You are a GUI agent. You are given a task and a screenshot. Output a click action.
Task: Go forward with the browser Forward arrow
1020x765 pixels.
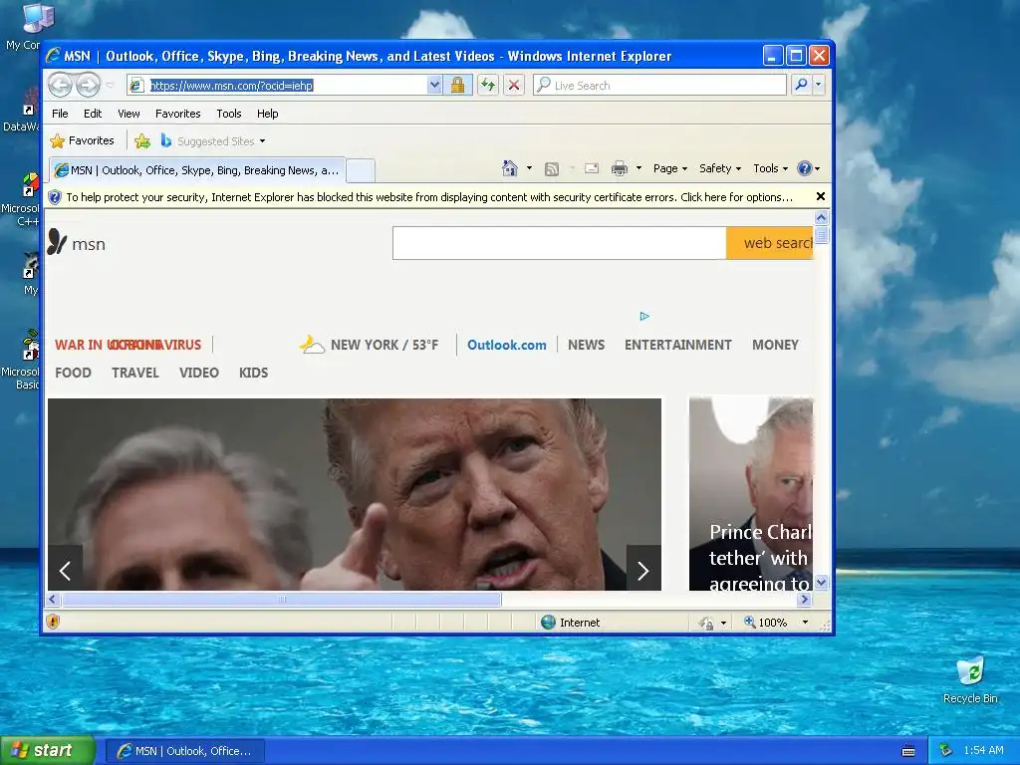(x=89, y=86)
